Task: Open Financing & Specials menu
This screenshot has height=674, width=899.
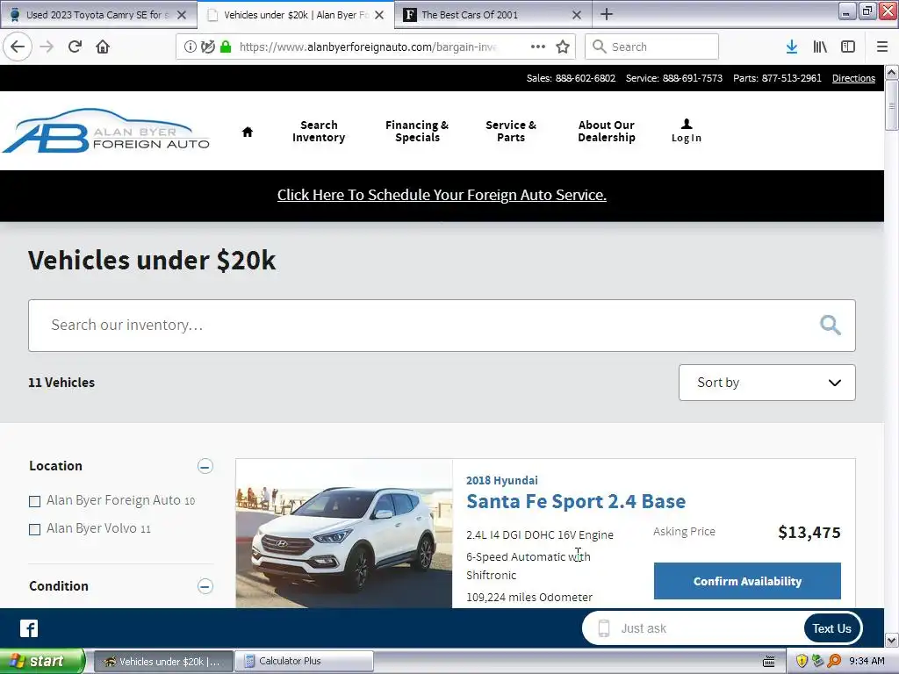Action: (417, 132)
